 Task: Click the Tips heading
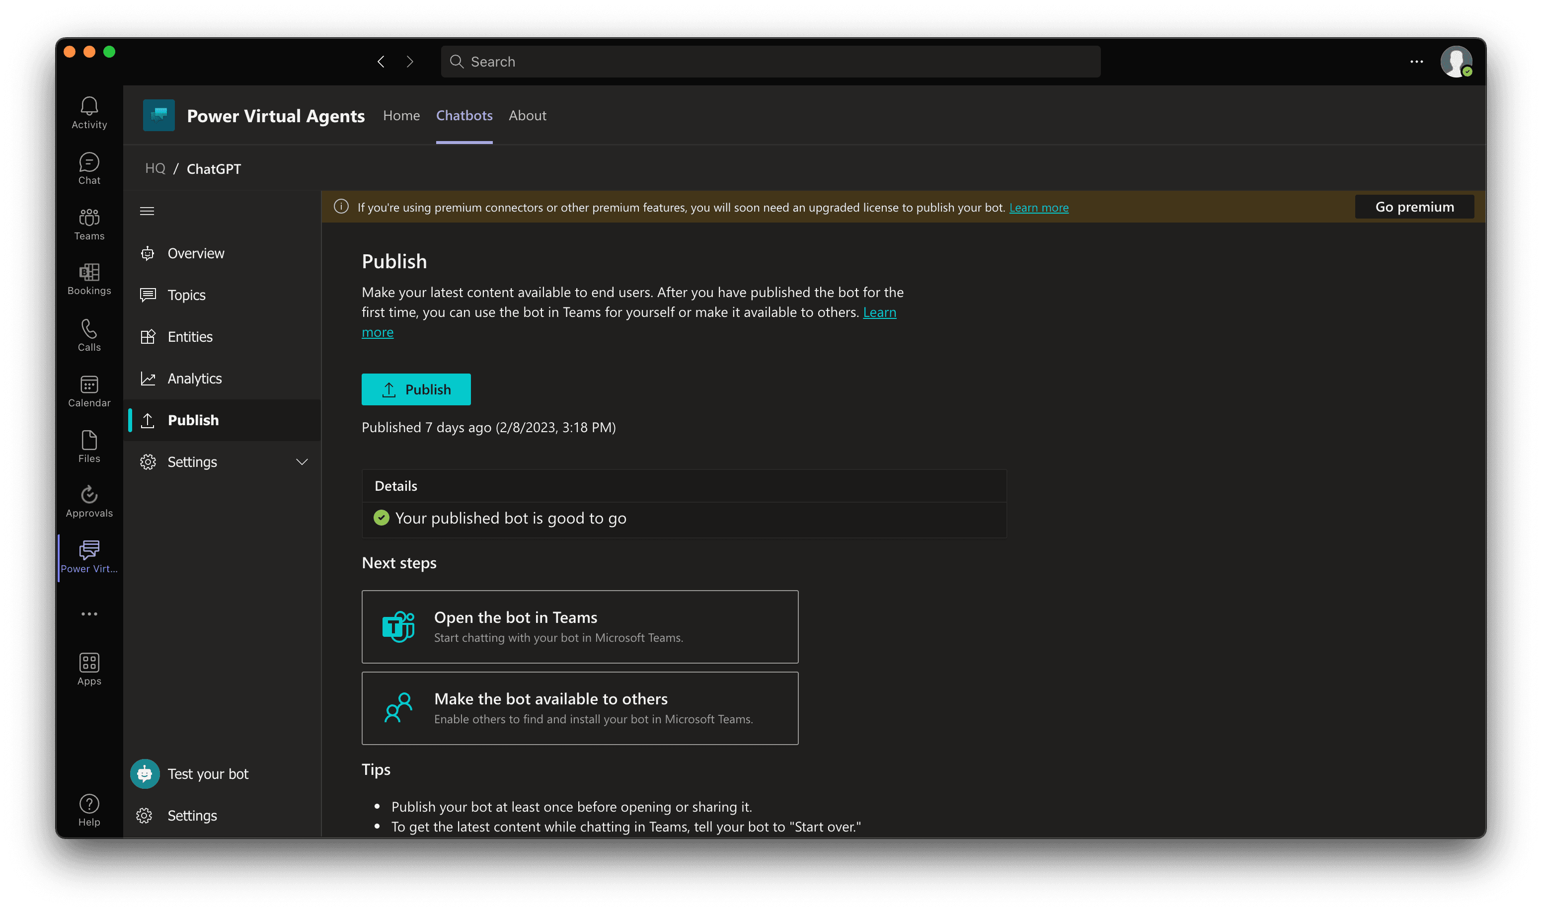tap(376, 769)
